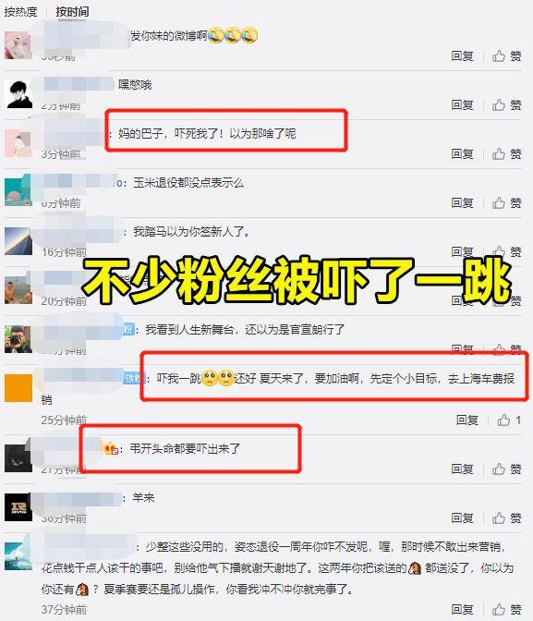Click thumbs-up on the 嘿憨哦 comment
The width and height of the screenshot is (533, 621).
click(x=506, y=105)
